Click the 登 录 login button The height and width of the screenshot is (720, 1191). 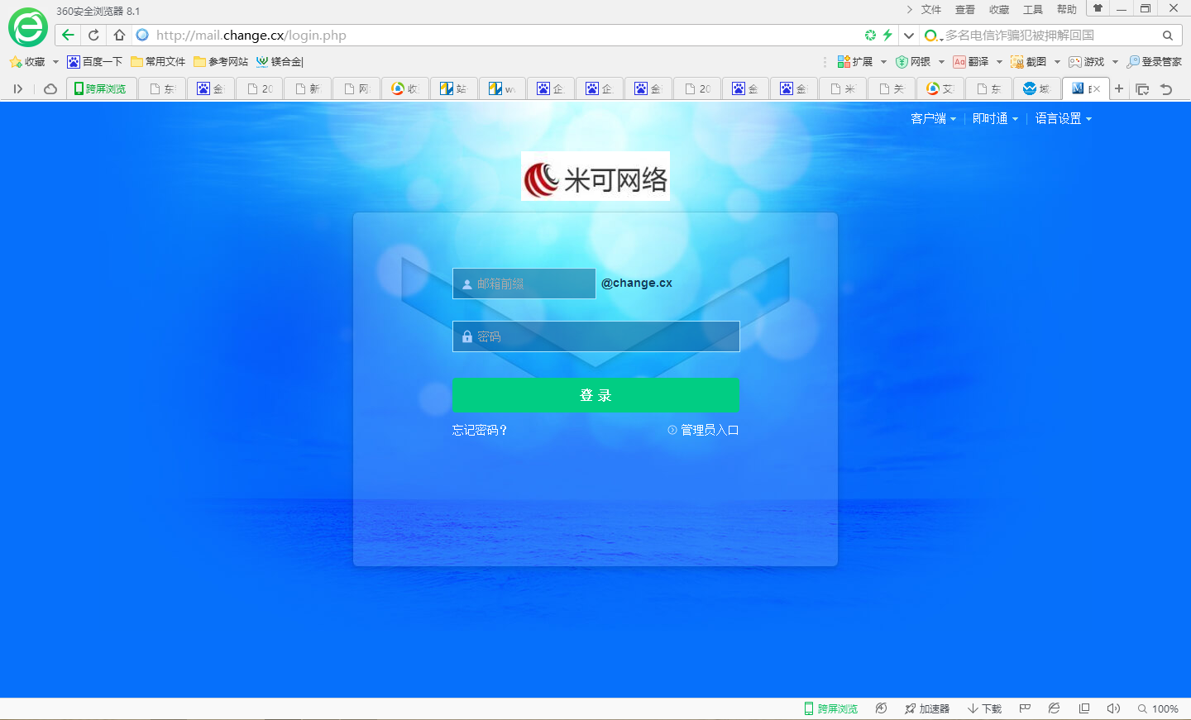595,395
